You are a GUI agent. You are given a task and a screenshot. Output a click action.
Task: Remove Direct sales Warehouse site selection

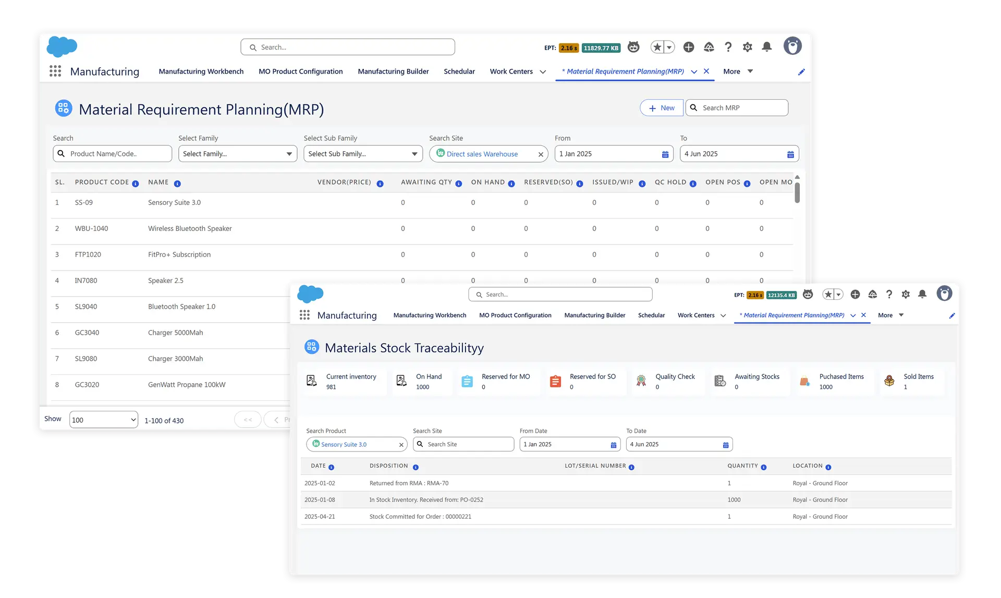point(541,154)
